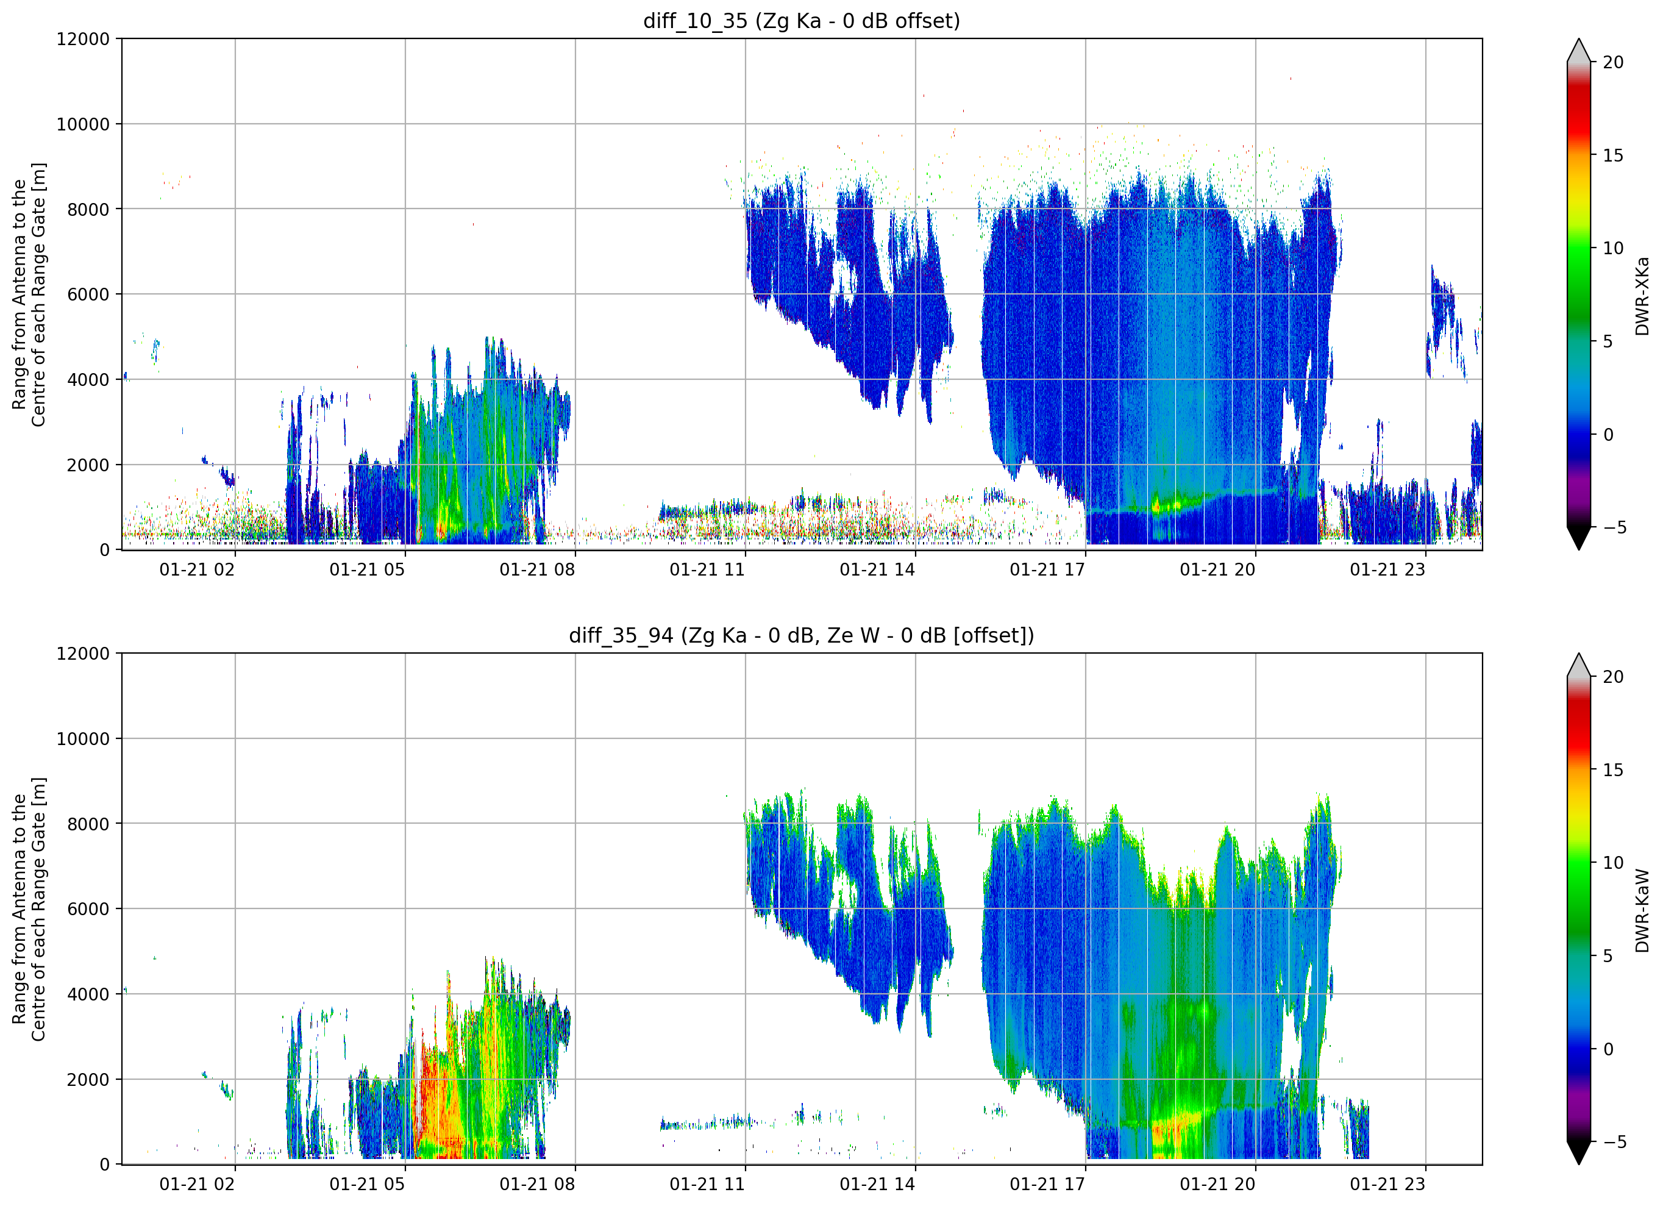
Task: Click x-tick "01-21 11" under diff_10_35 plot
Action: 708,569
